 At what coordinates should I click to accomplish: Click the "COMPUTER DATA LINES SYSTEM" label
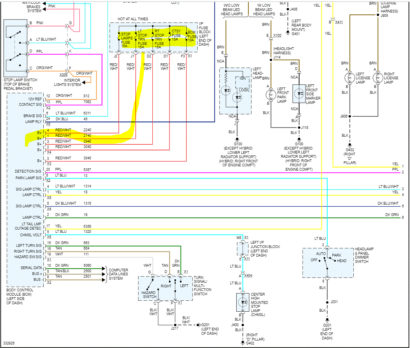(118, 274)
